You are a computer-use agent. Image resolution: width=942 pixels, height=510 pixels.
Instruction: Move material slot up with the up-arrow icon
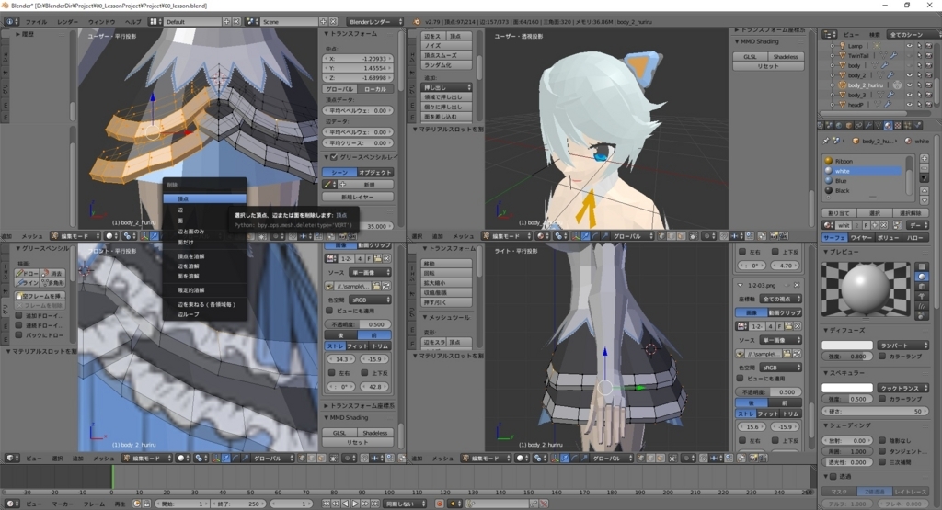924,190
